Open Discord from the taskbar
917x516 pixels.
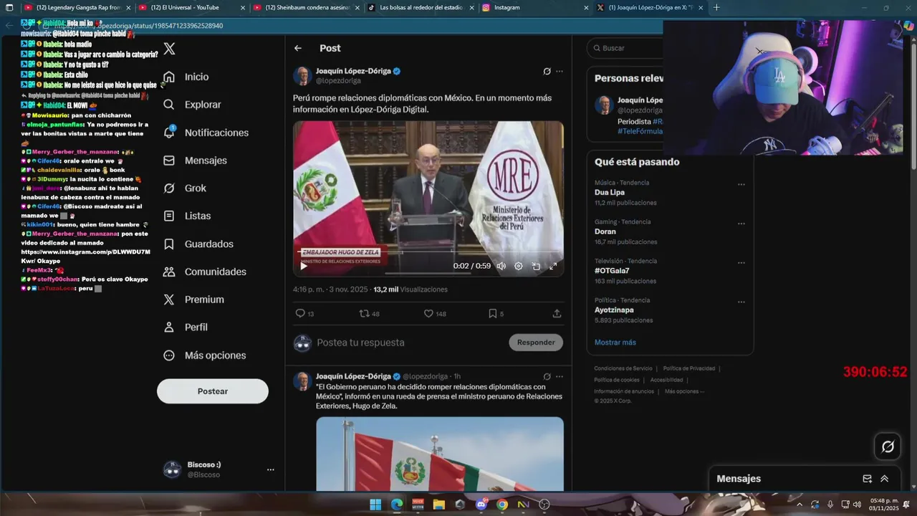click(x=481, y=505)
